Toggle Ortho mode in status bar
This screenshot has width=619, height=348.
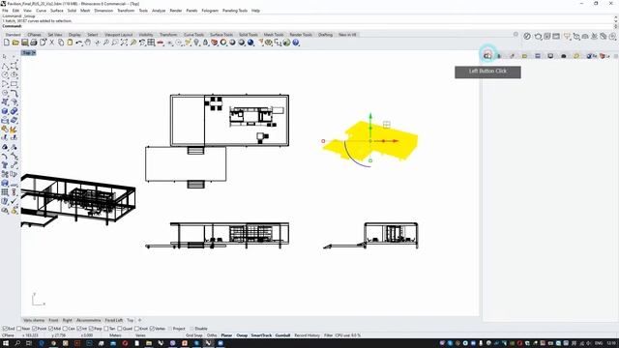coord(212,335)
